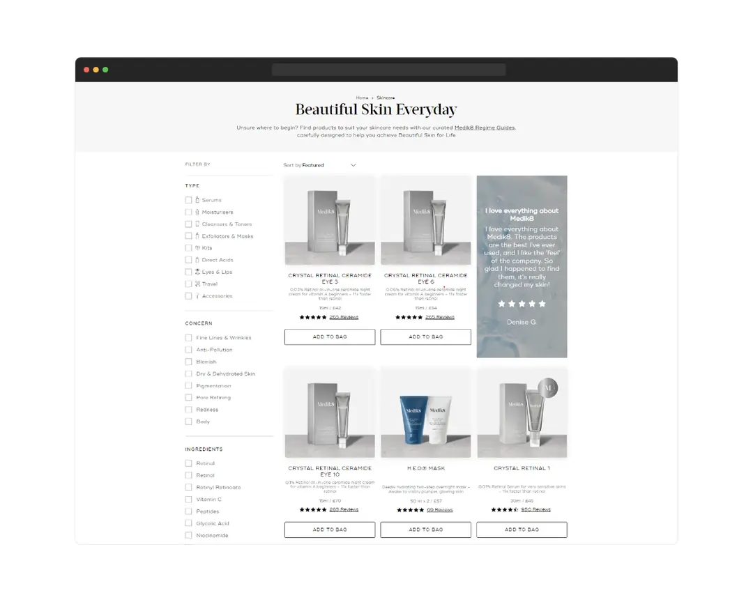Tick the Blemish checkbox
The height and width of the screenshot is (602, 753).
click(x=188, y=362)
